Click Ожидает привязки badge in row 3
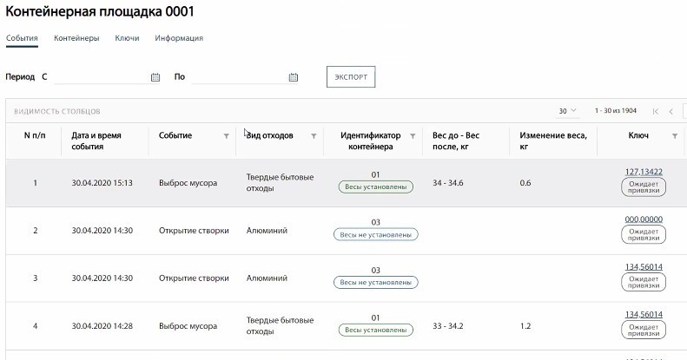The width and height of the screenshot is (687, 360). [x=644, y=282]
